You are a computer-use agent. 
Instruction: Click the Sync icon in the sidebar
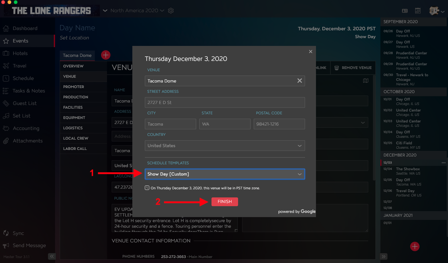click(x=6, y=233)
